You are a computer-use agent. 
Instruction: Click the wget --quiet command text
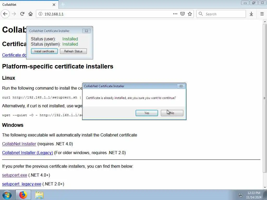pyautogui.click(x=42, y=115)
